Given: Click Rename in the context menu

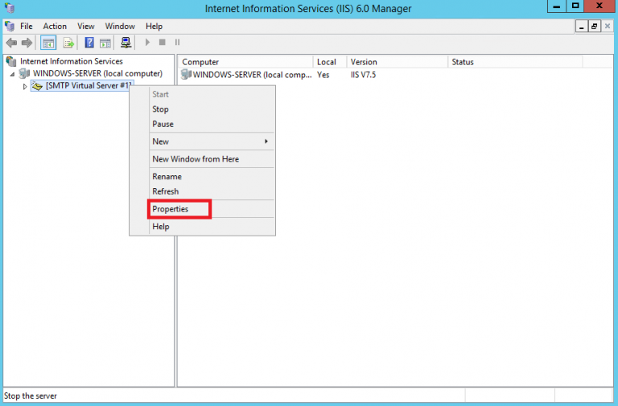Looking at the screenshot, I should tap(167, 177).
